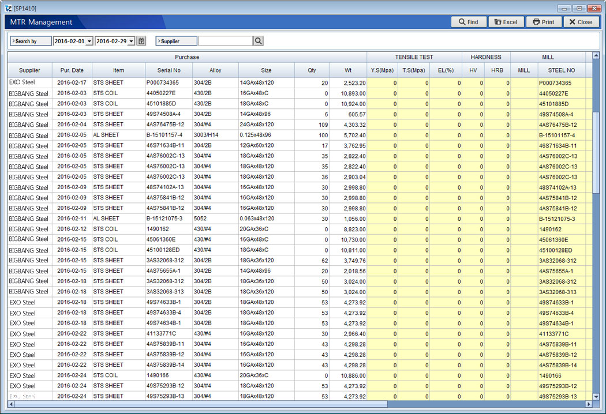Select serial number 49S74634B-1 cell
The height and width of the screenshot is (414, 606).
click(x=169, y=323)
